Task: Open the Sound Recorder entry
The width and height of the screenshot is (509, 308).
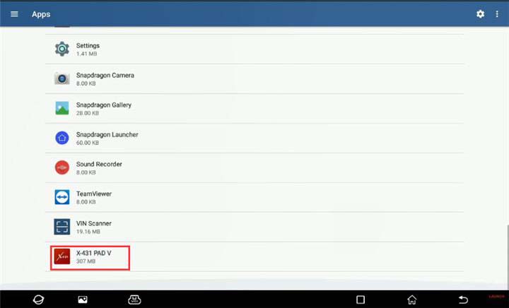Action: pyautogui.click(x=255, y=167)
